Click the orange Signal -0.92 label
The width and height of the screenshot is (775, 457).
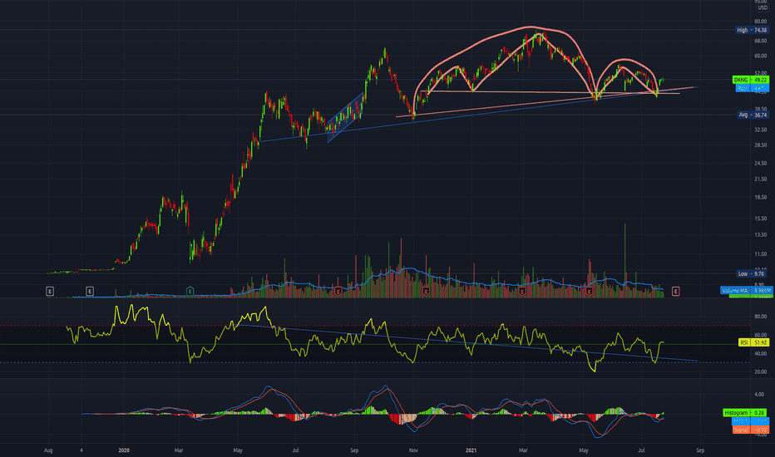click(750, 430)
